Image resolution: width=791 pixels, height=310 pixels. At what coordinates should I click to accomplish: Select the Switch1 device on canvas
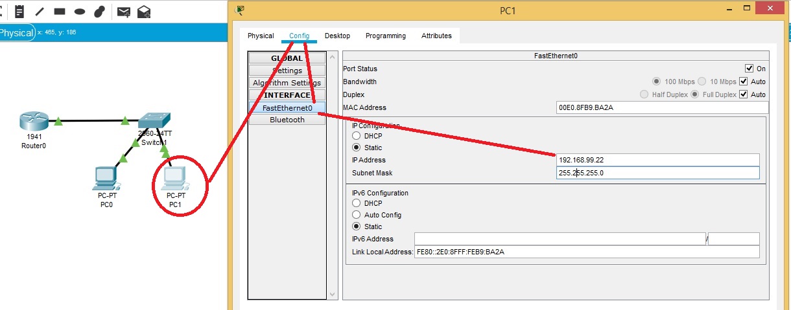tap(154, 122)
